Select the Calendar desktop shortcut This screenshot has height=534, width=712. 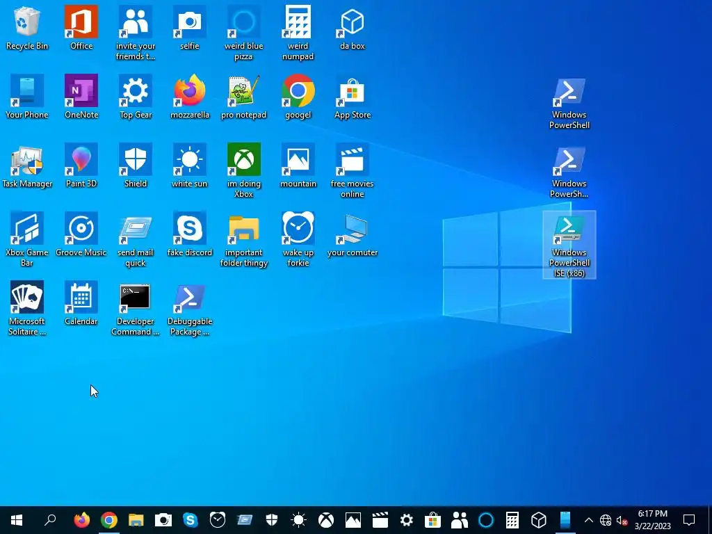click(x=81, y=303)
